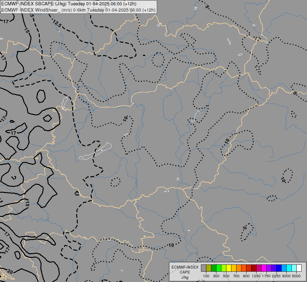The height and width of the screenshot is (282, 307).
Task: Select the legend value 500
Action: 226,276
